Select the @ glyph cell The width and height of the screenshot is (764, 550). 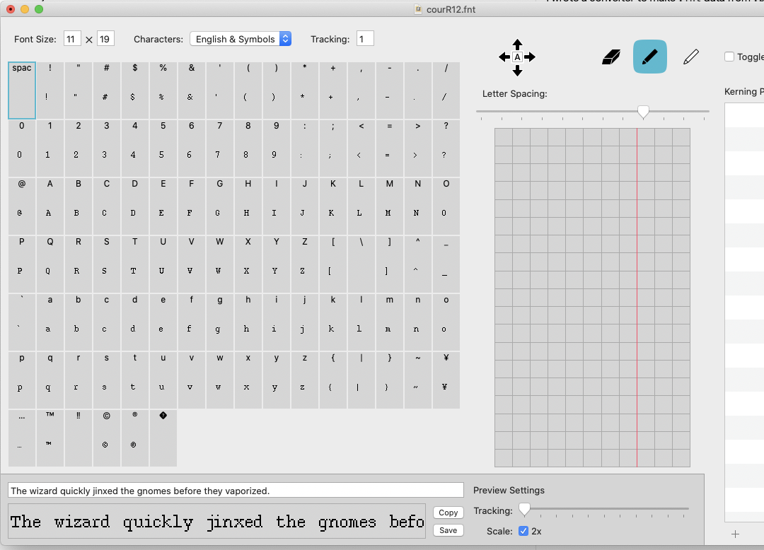[21, 206]
